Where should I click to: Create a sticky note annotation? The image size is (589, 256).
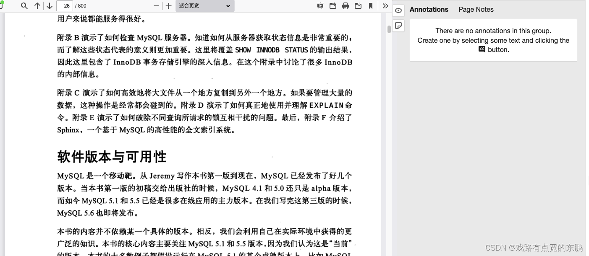pyautogui.click(x=398, y=26)
